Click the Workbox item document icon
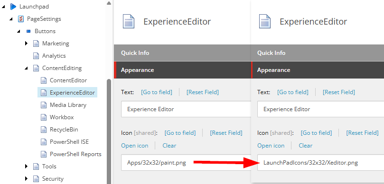The height and width of the screenshot is (184, 384). coord(43,117)
